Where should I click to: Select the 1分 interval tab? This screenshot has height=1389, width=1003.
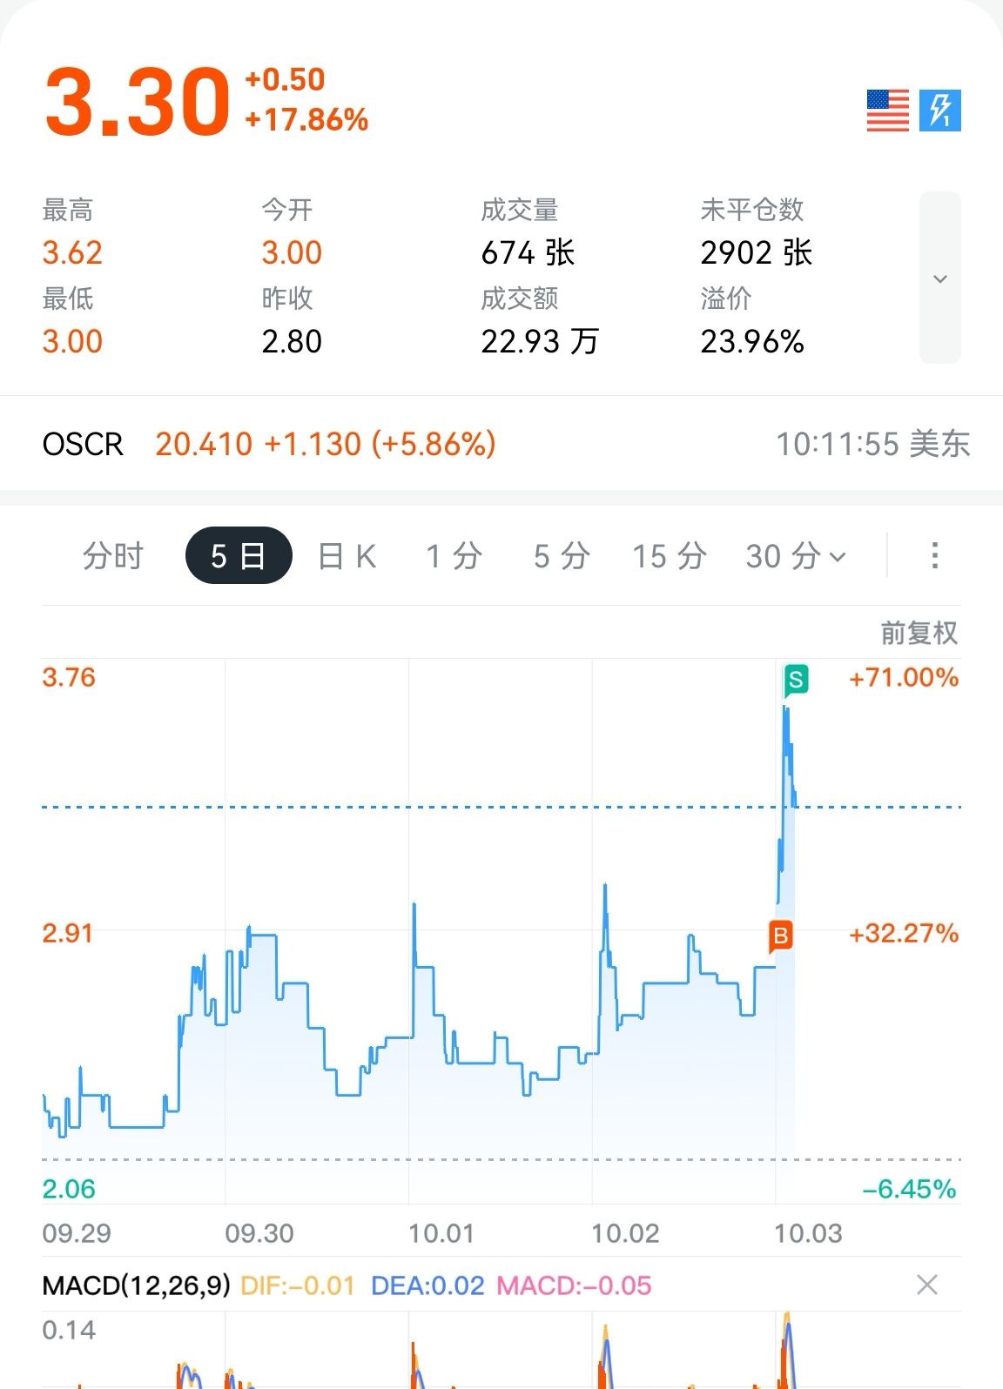click(454, 555)
